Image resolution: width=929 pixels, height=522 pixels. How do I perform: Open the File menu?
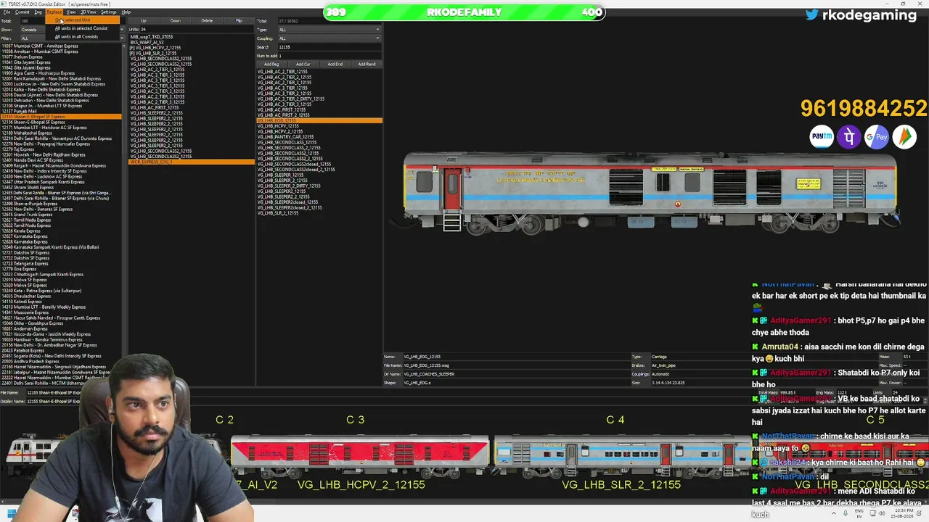click(x=7, y=12)
